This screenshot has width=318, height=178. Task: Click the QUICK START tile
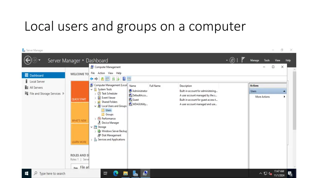(80, 91)
